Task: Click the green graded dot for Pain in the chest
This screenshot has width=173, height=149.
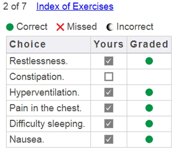Action: (x=149, y=108)
